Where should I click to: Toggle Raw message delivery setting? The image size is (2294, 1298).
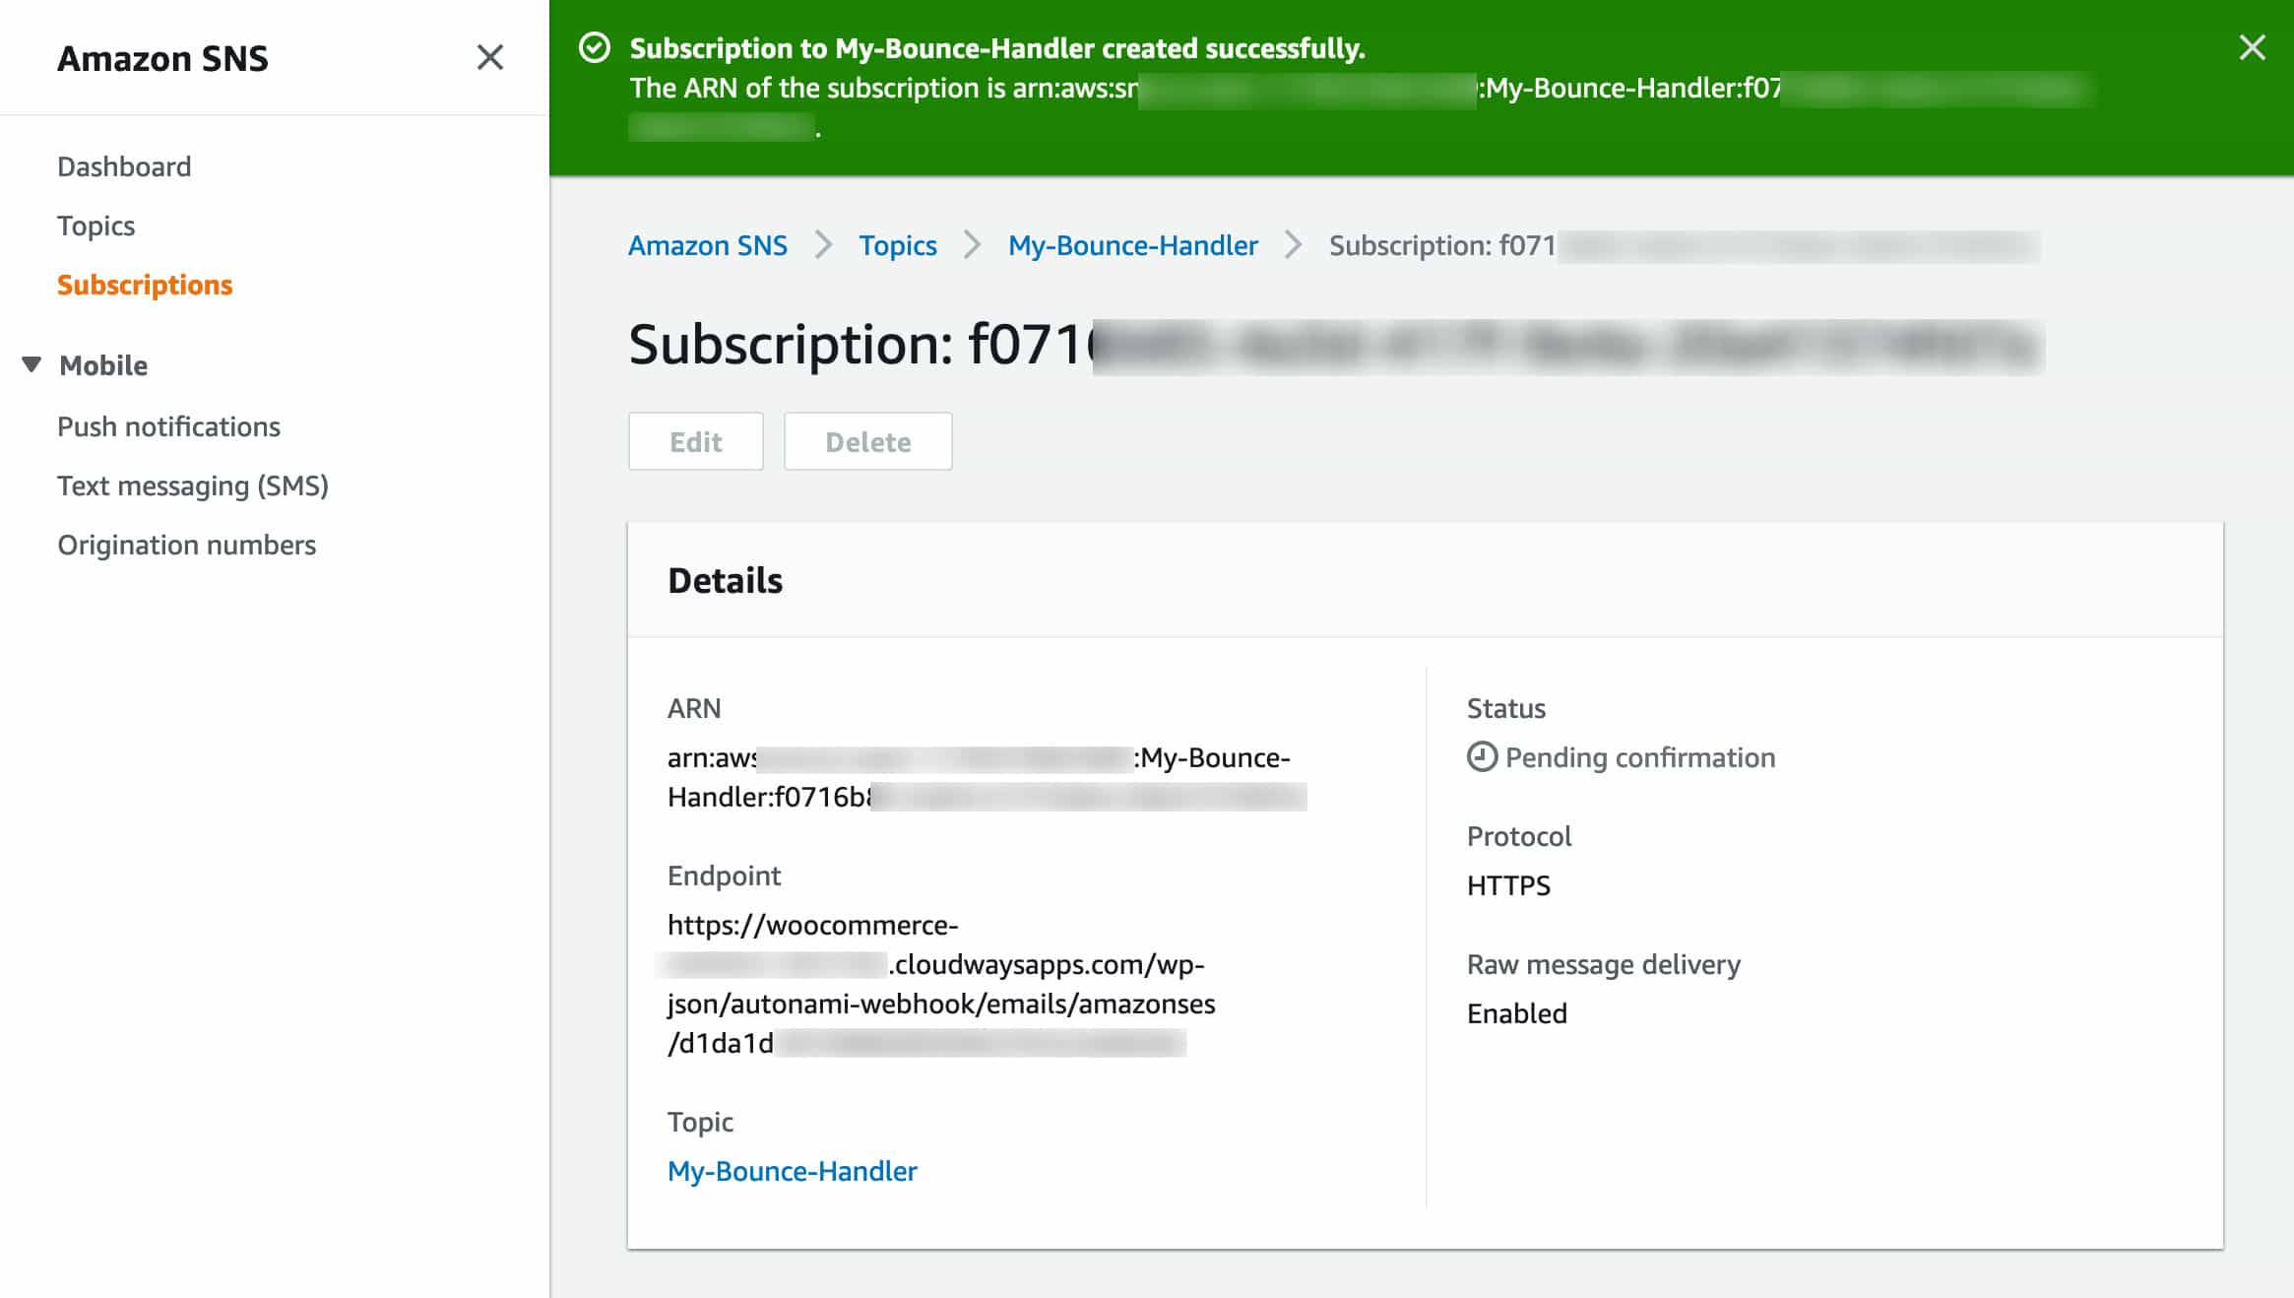[x=1517, y=1012]
